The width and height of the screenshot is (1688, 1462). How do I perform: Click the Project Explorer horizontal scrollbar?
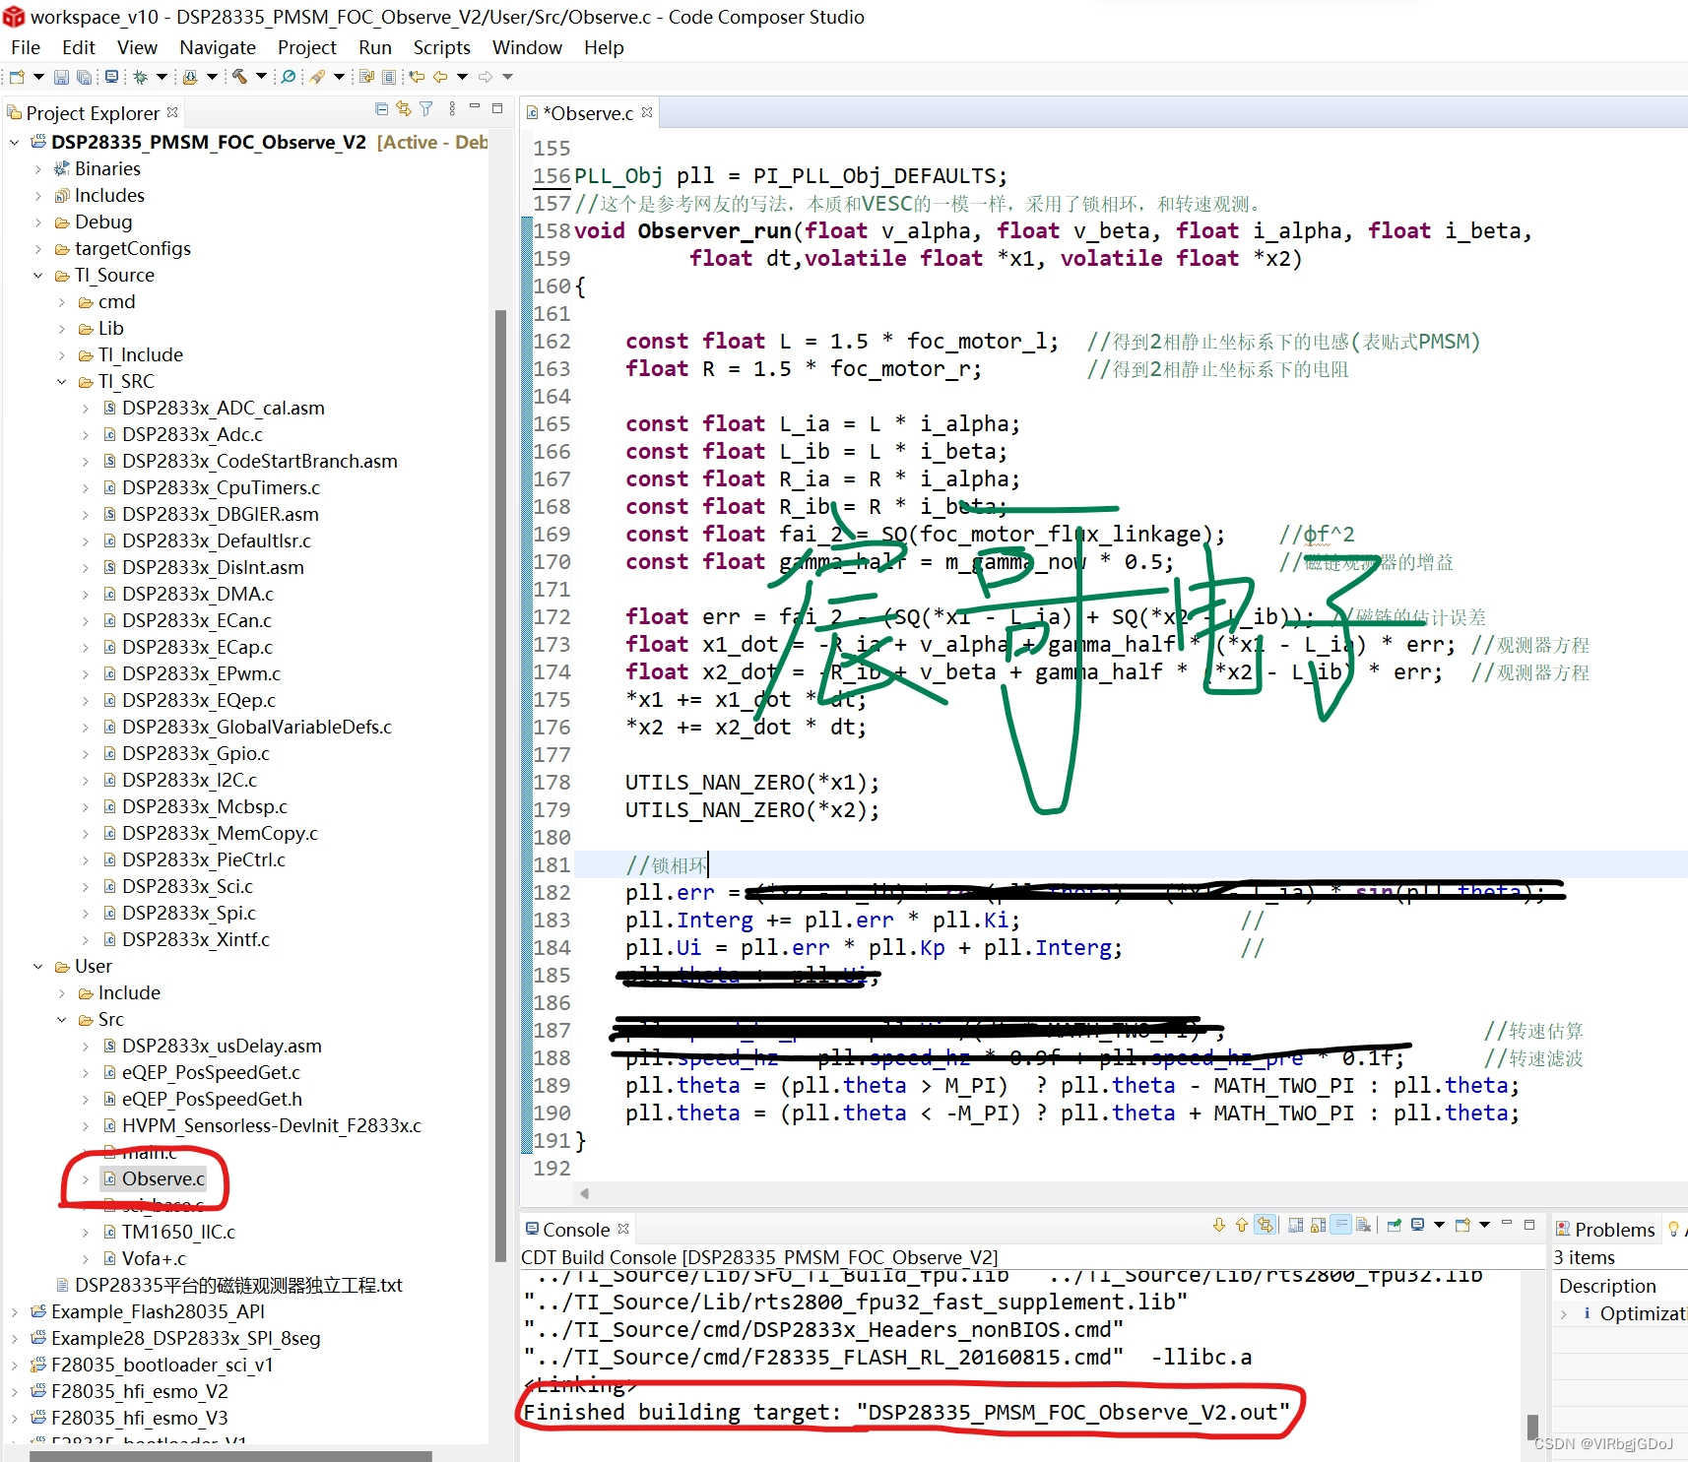[x=230, y=1455]
